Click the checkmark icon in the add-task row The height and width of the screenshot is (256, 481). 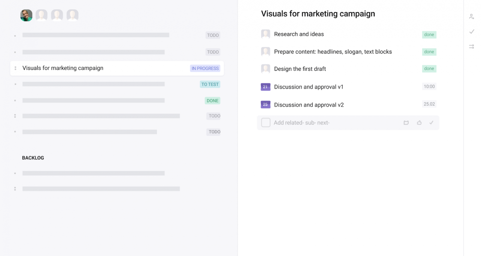[x=431, y=123]
